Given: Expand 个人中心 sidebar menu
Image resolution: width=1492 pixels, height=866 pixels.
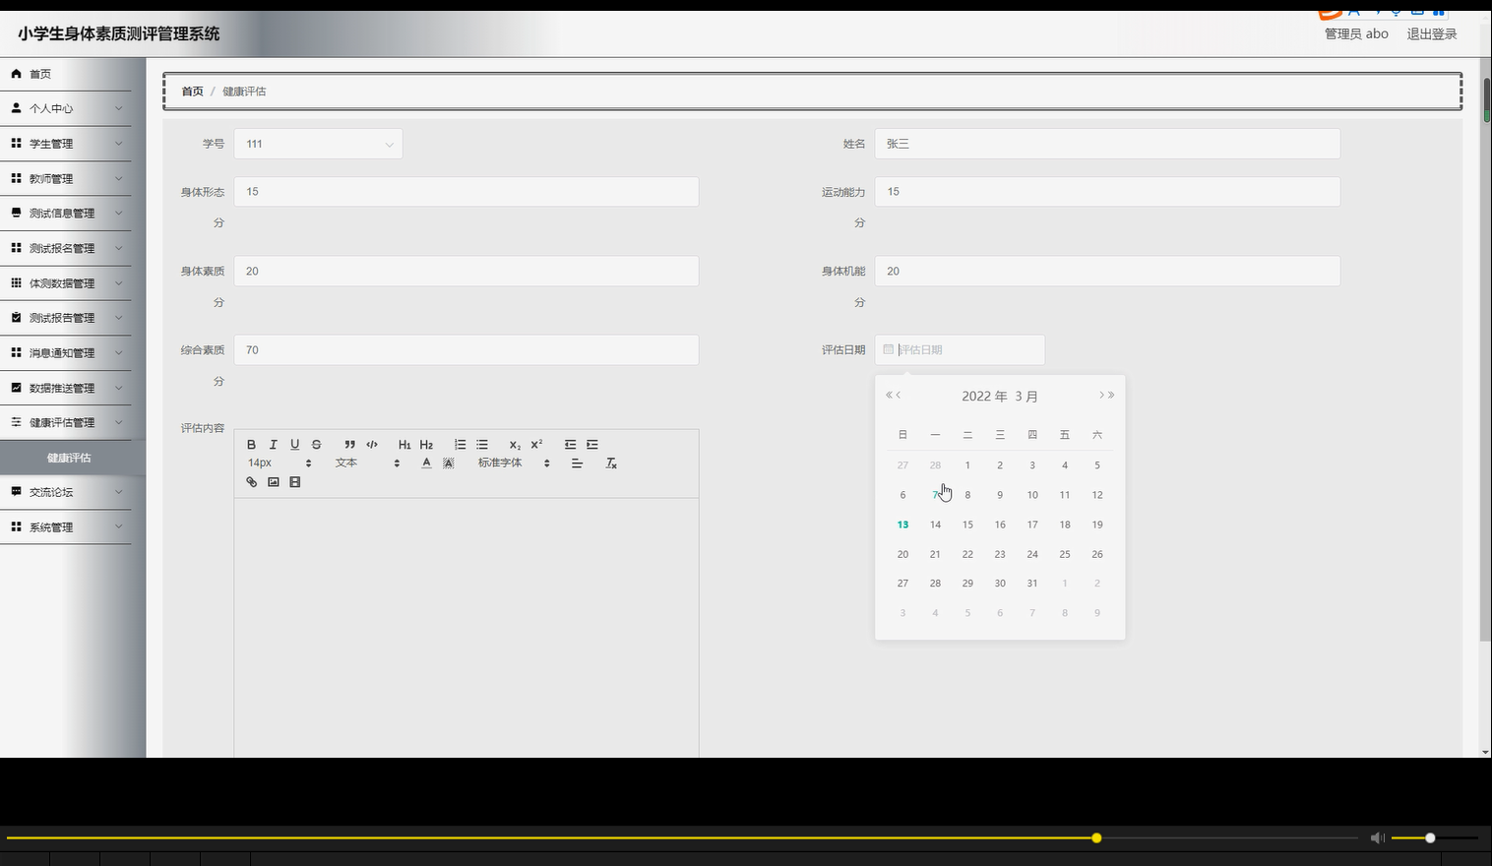Looking at the screenshot, I should coord(66,108).
